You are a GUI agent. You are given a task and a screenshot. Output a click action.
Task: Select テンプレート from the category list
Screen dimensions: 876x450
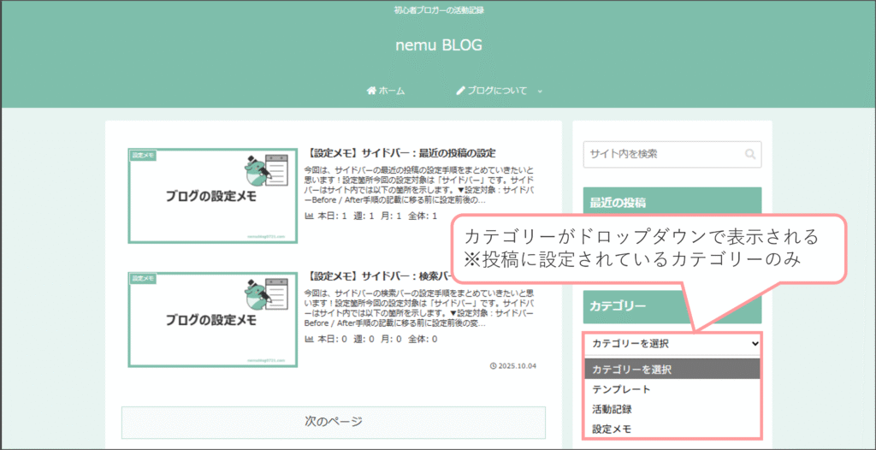(622, 389)
